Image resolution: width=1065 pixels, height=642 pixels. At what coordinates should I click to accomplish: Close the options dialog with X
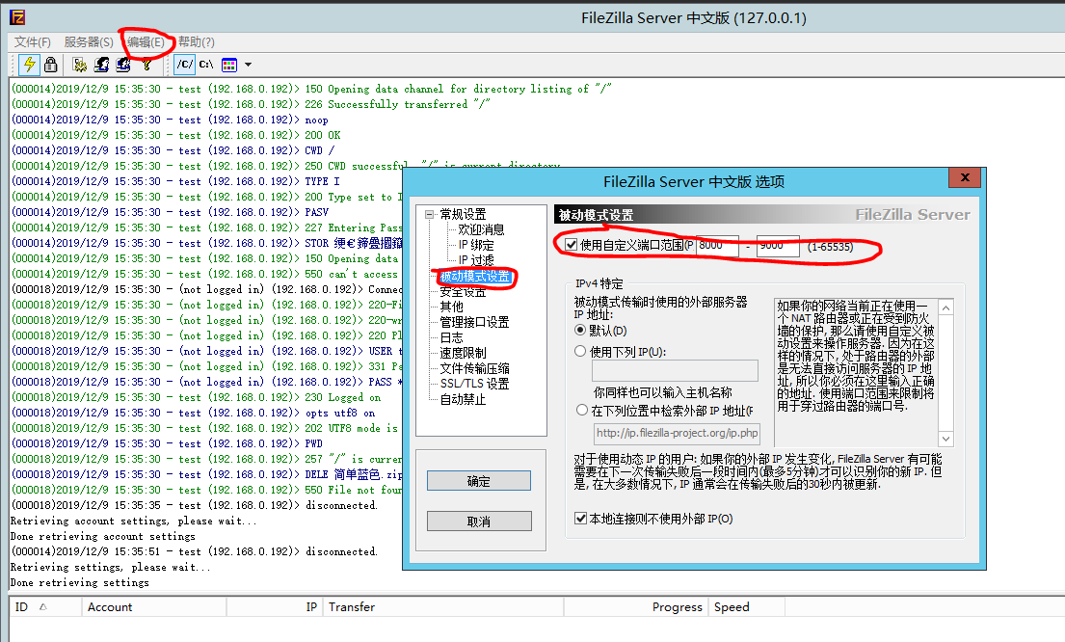[x=965, y=178]
